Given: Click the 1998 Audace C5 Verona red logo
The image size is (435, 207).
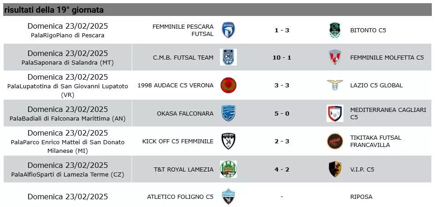Looking at the screenshot, I should coord(228,86).
